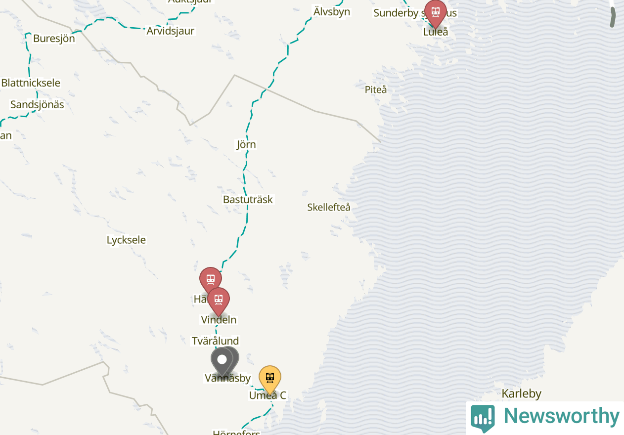This screenshot has height=435, width=624.
Task: Select the Jörn station label
Action: [x=246, y=144]
